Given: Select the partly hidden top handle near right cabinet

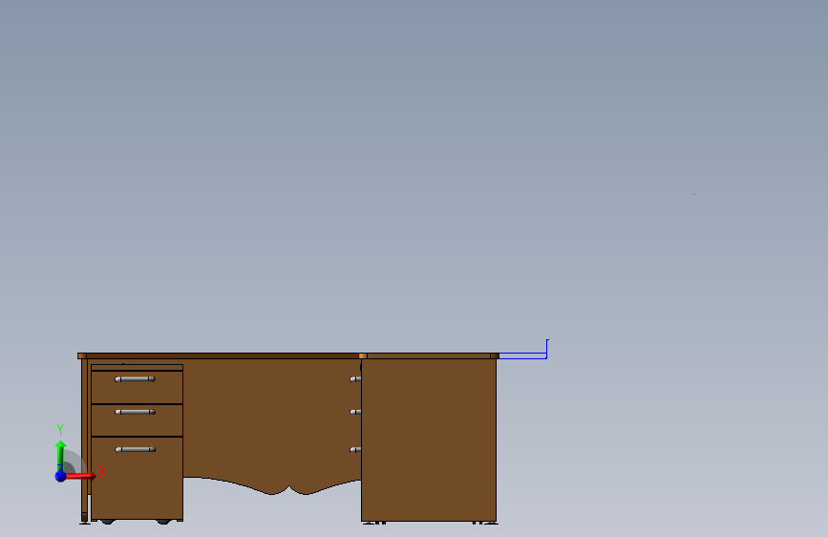Looking at the screenshot, I should [x=355, y=379].
